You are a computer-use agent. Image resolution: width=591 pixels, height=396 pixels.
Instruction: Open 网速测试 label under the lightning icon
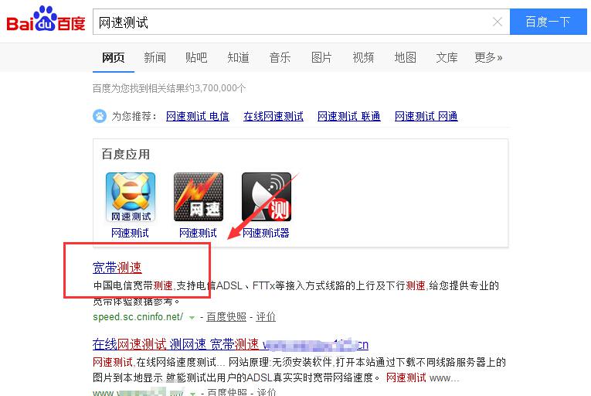[199, 233]
